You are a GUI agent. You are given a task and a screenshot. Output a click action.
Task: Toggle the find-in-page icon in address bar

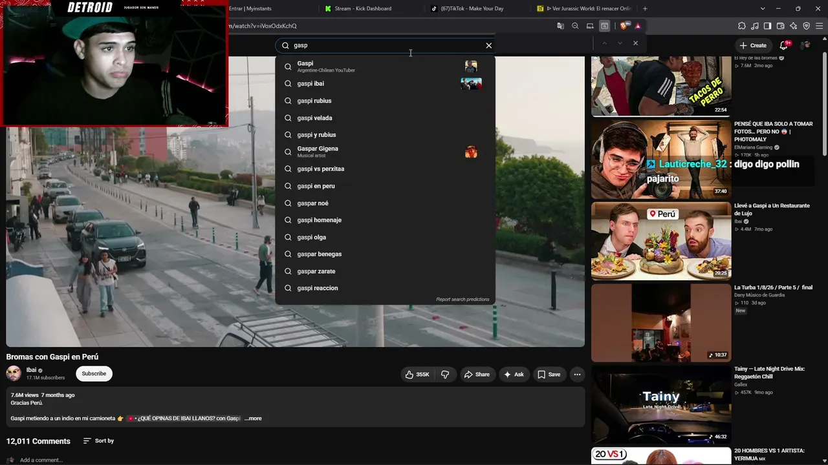604,26
